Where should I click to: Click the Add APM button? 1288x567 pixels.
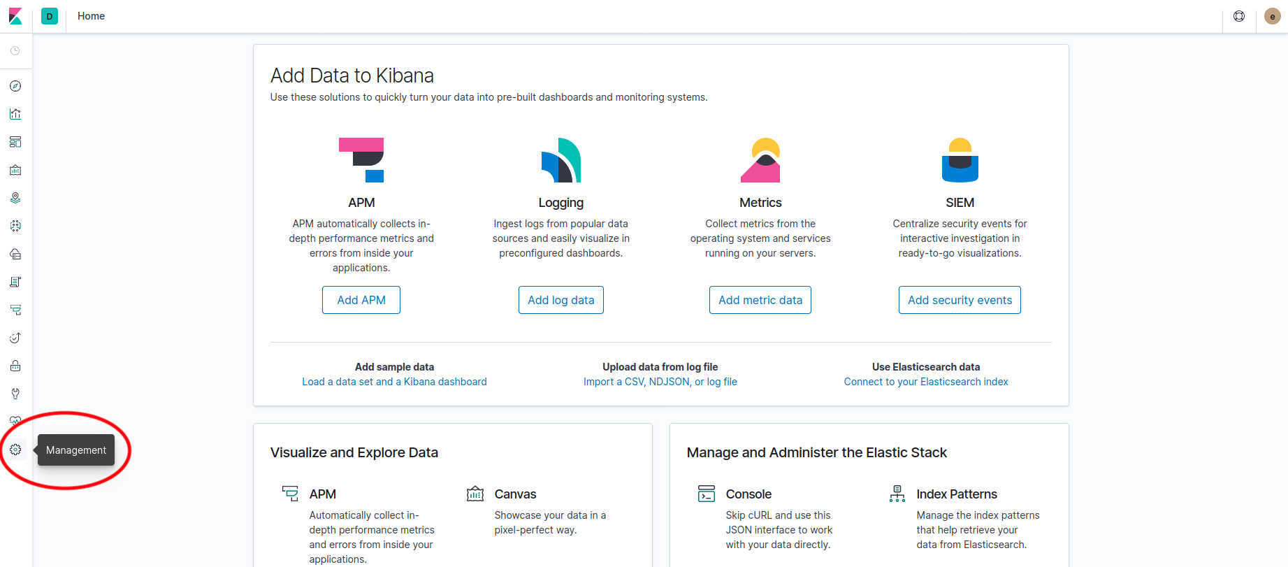pyautogui.click(x=361, y=300)
